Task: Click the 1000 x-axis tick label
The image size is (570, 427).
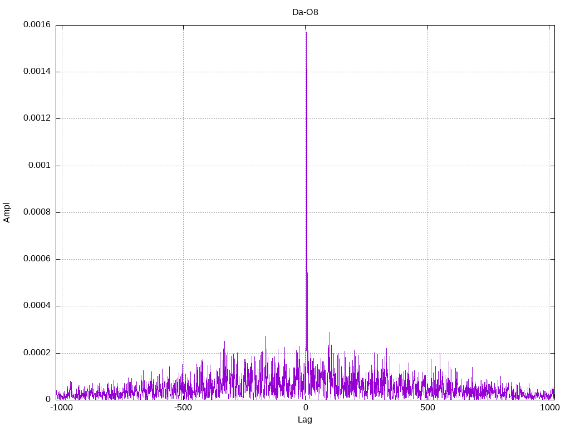Action: coord(549,408)
